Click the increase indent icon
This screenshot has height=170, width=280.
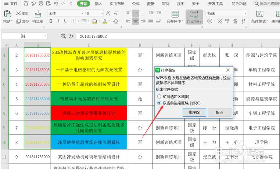(x=159, y=13)
